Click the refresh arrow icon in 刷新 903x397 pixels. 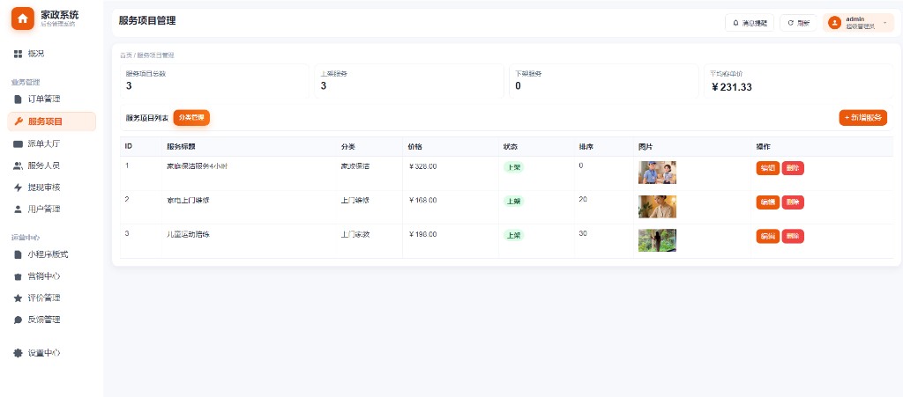pyautogui.click(x=790, y=23)
